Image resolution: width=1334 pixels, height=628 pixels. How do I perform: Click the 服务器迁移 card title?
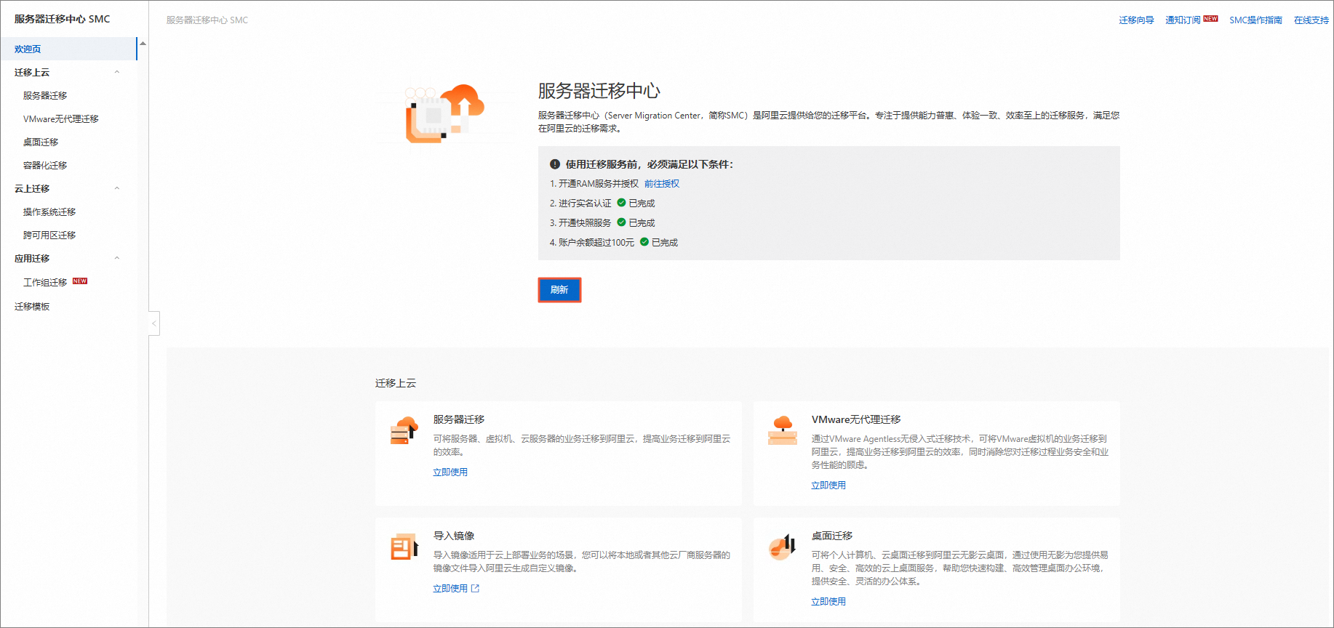tap(459, 419)
